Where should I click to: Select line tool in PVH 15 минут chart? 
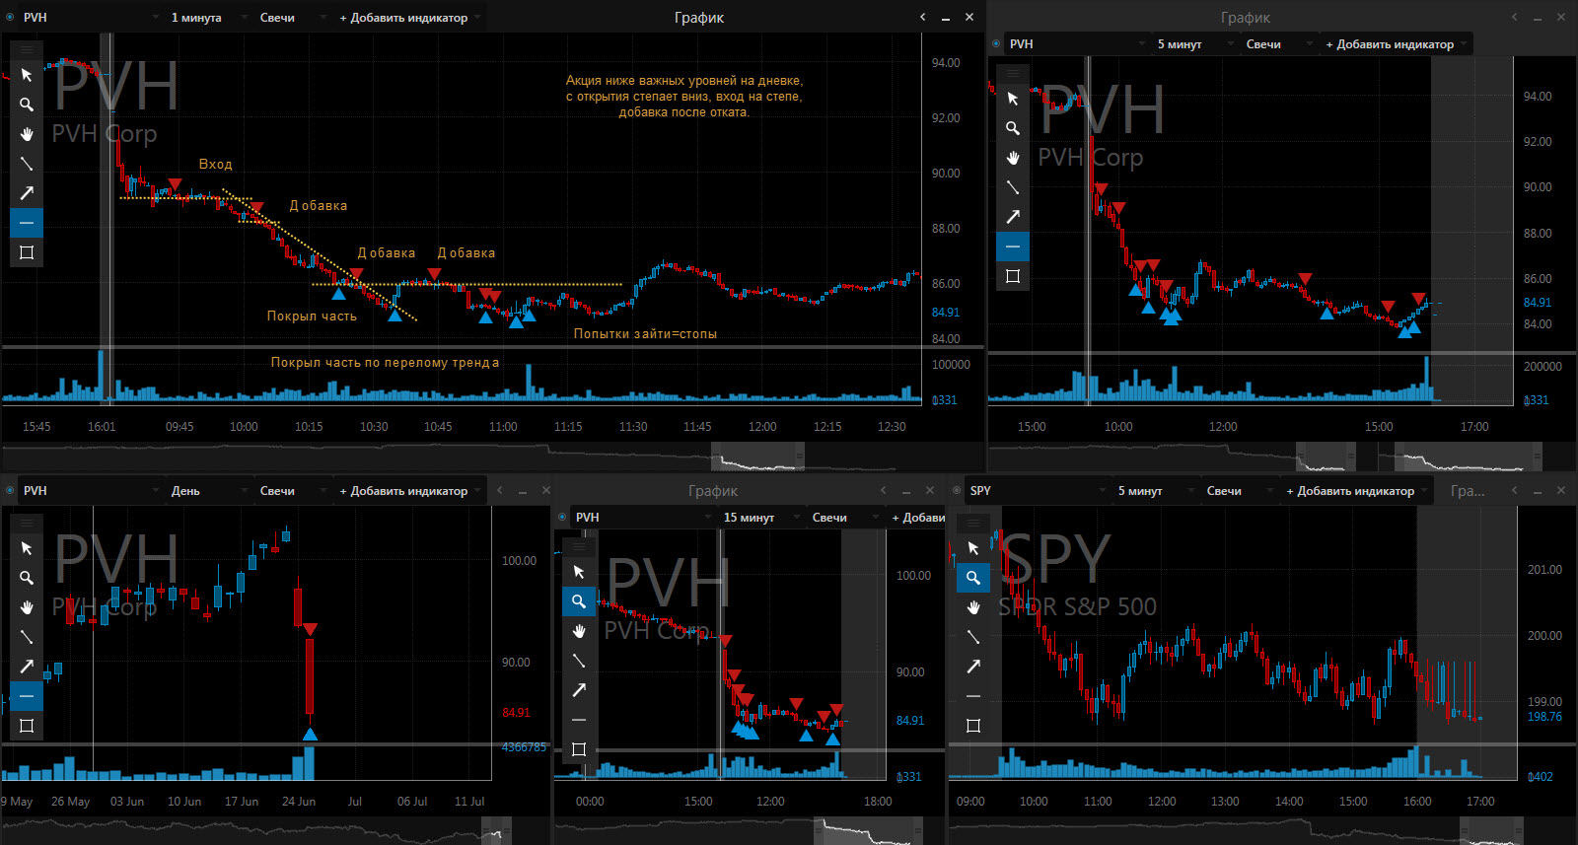point(579,661)
